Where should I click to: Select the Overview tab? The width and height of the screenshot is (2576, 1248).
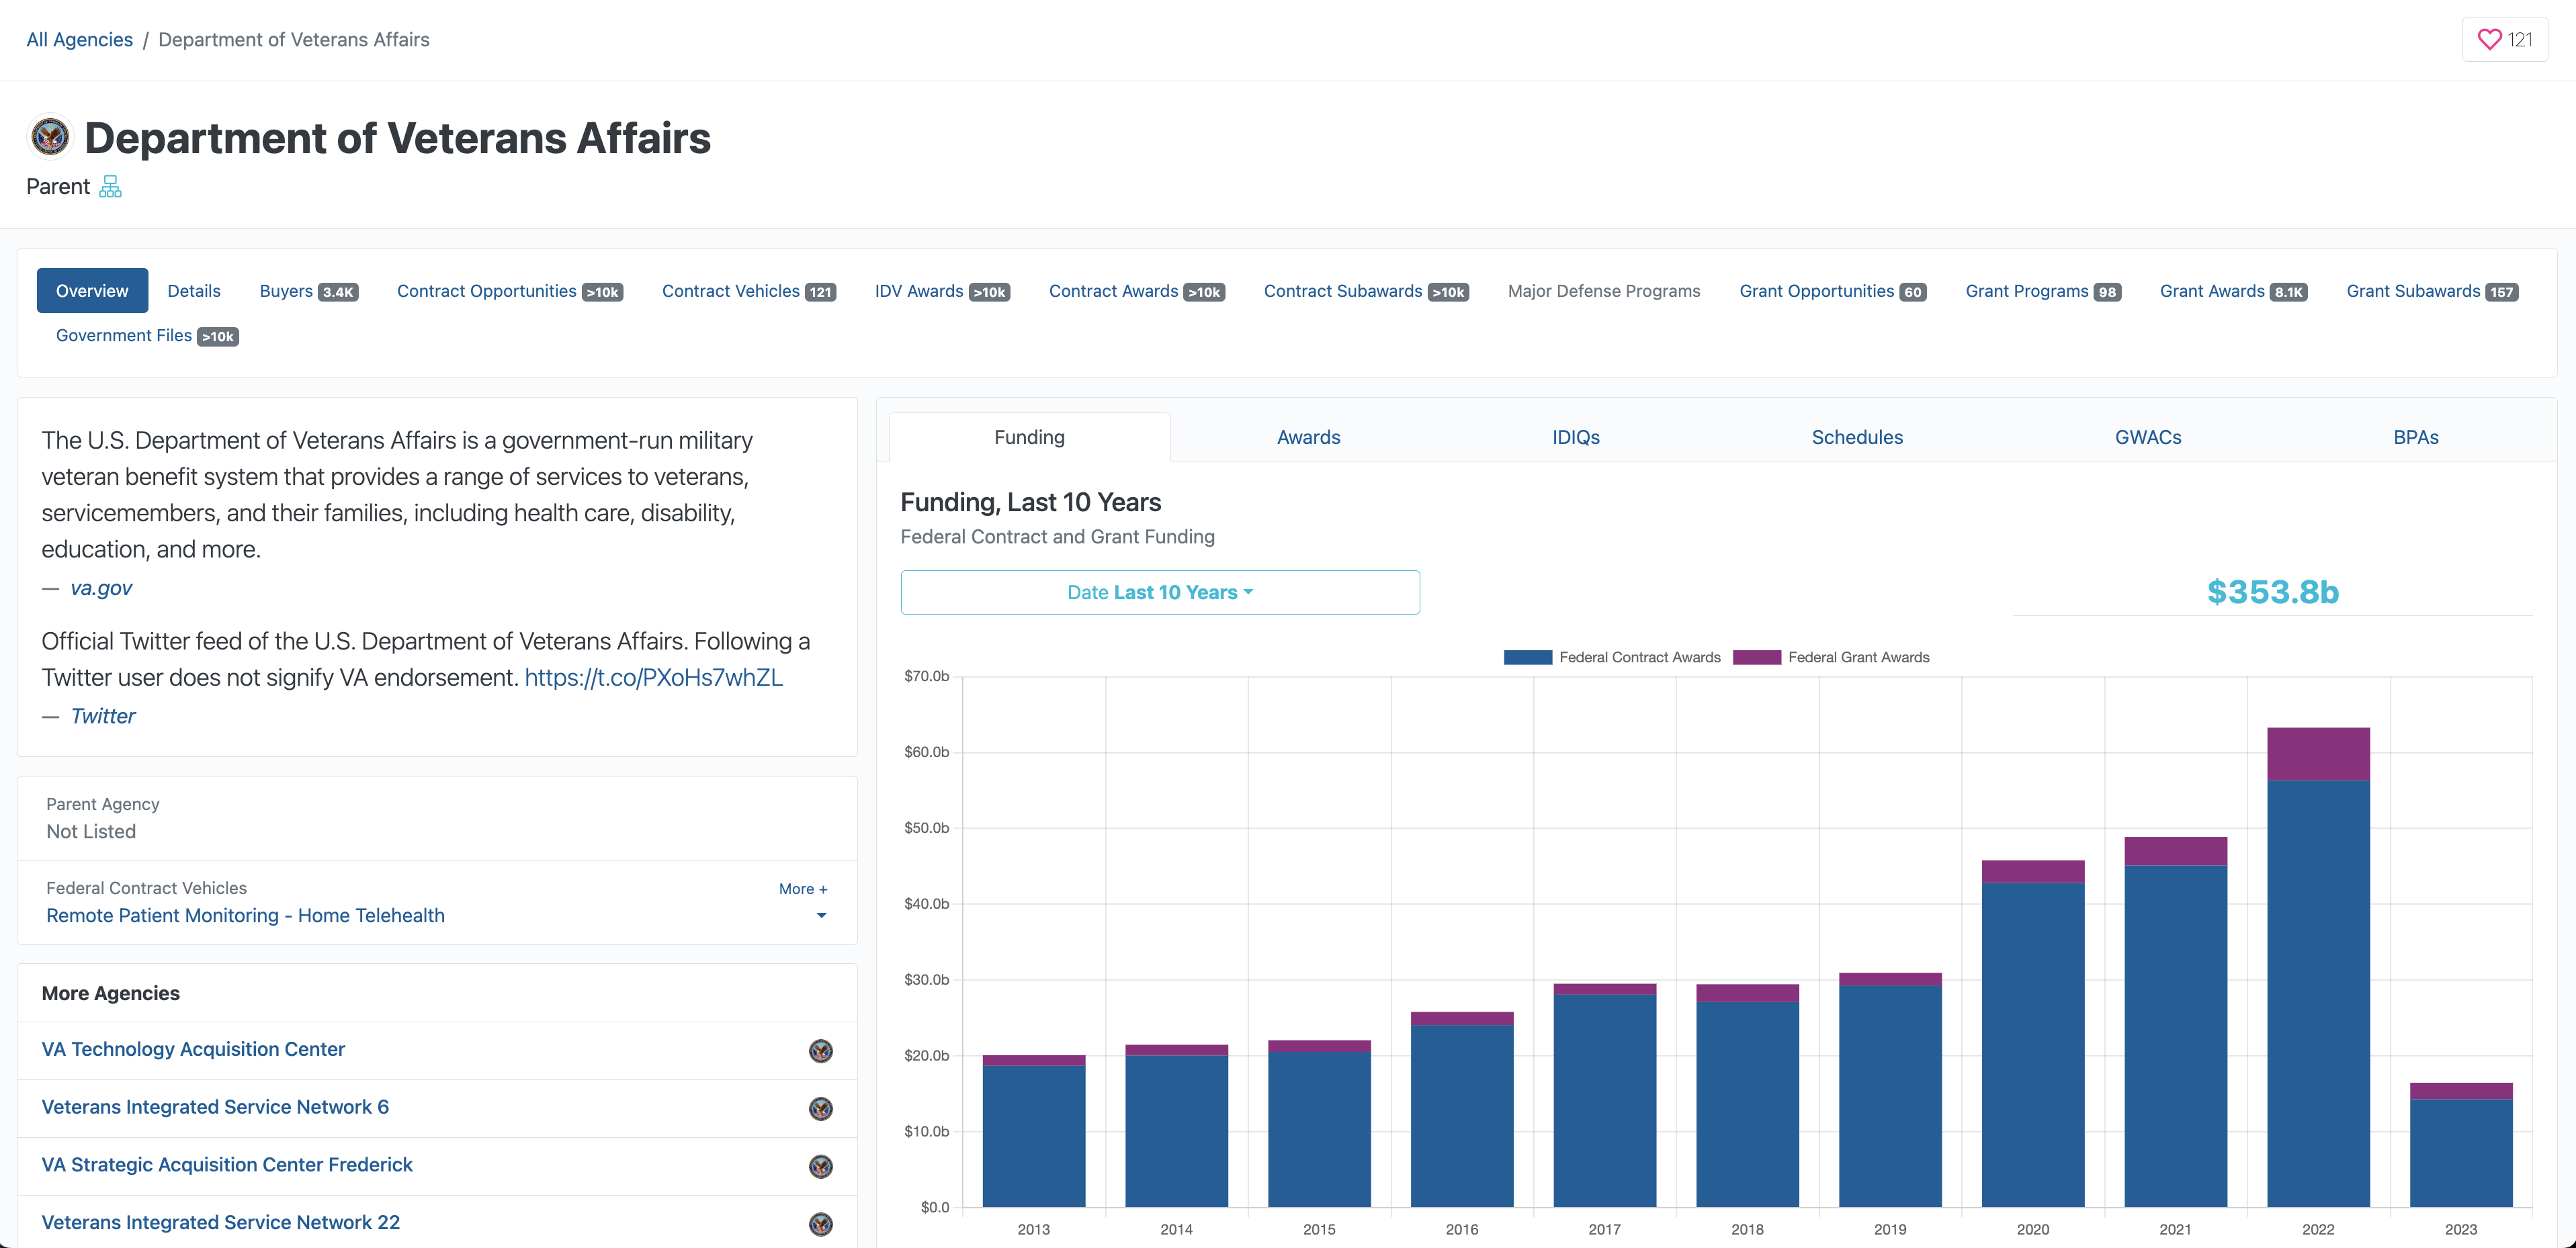[92, 291]
